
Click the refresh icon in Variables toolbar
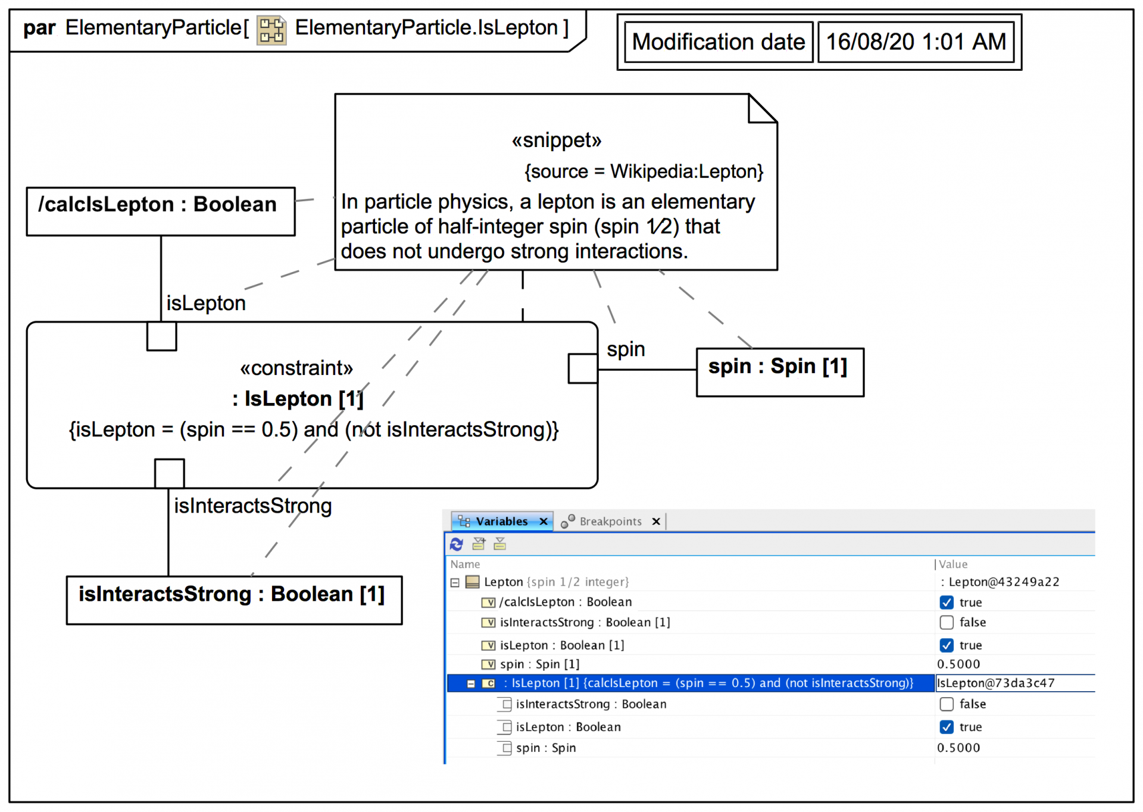point(457,544)
